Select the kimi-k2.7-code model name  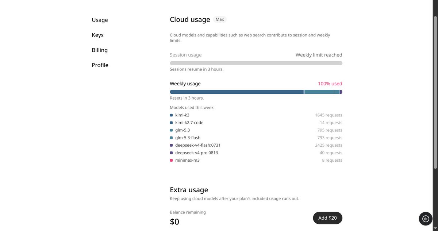pos(189,123)
